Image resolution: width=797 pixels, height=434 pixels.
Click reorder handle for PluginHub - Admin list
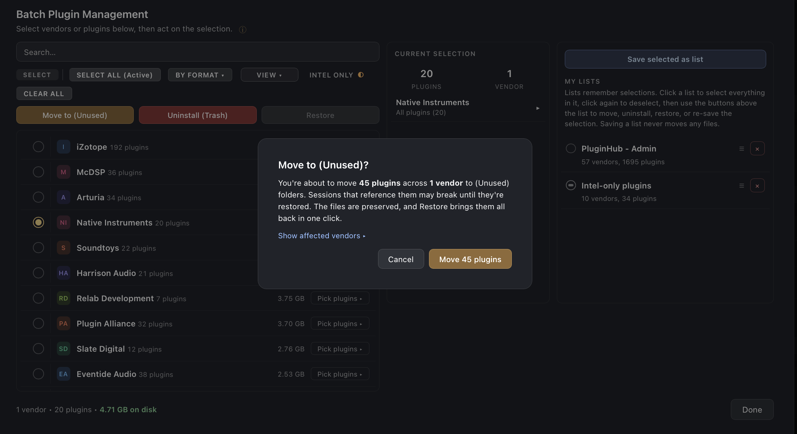[x=742, y=149]
